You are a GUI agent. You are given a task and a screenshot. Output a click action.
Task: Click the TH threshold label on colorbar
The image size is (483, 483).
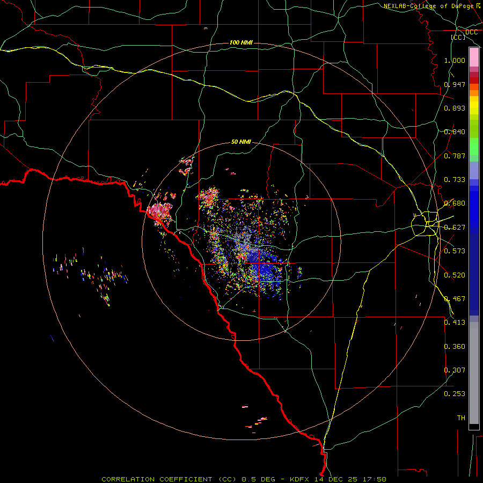coord(461,418)
